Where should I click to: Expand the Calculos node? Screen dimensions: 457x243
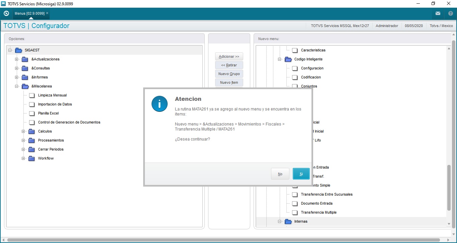pos(23,131)
